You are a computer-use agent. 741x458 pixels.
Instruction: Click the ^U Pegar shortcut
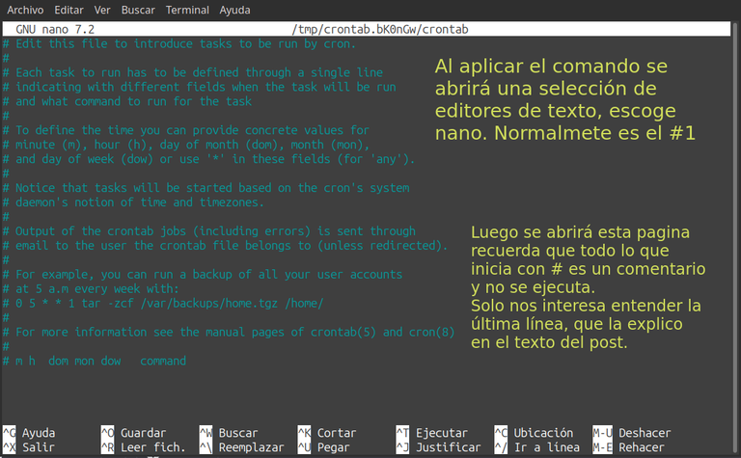pyautogui.click(x=324, y=447)
